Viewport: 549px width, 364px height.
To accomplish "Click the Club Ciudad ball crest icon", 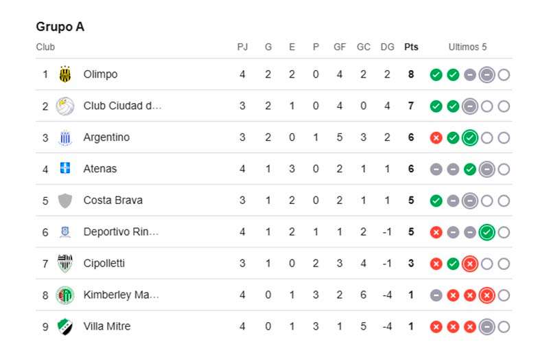I will 65,106.
